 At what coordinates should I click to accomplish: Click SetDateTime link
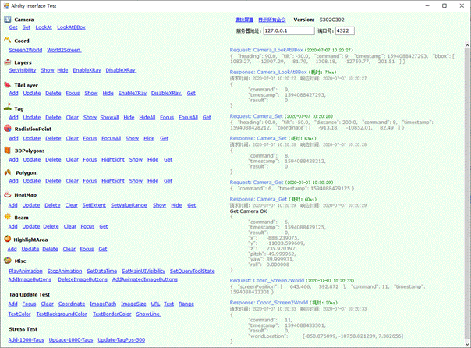(x=102, y=271)
